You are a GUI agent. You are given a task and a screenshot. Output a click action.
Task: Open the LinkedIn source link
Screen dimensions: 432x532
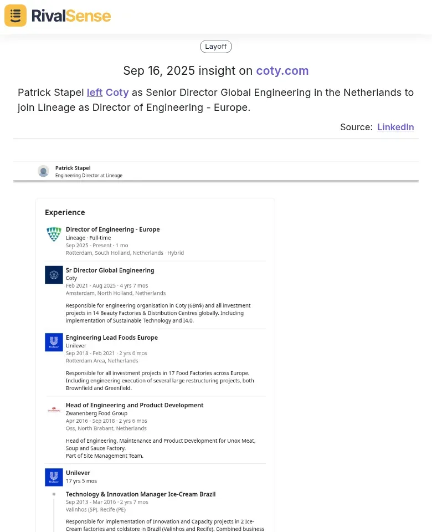[x=395, y=127]
